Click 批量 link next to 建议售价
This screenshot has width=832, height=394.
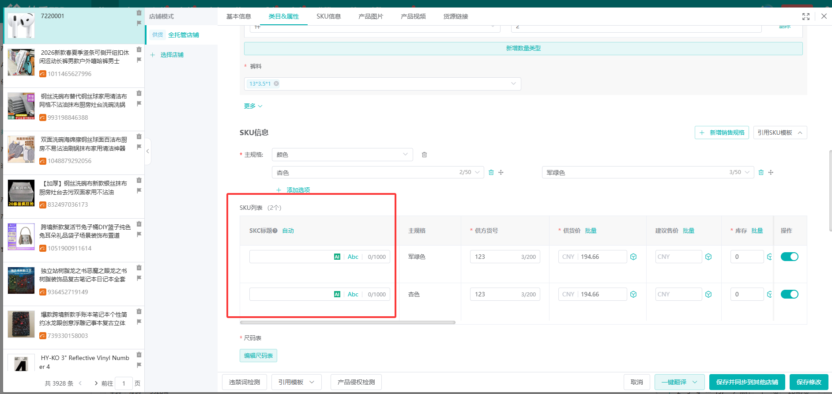point(689,231)
